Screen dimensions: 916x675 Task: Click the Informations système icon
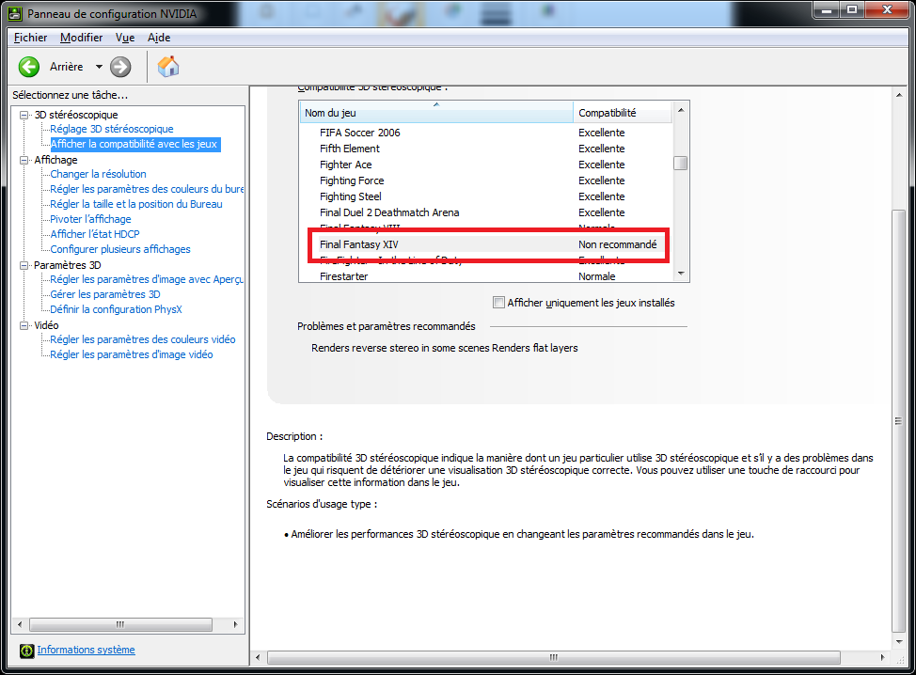coord(27,651)
